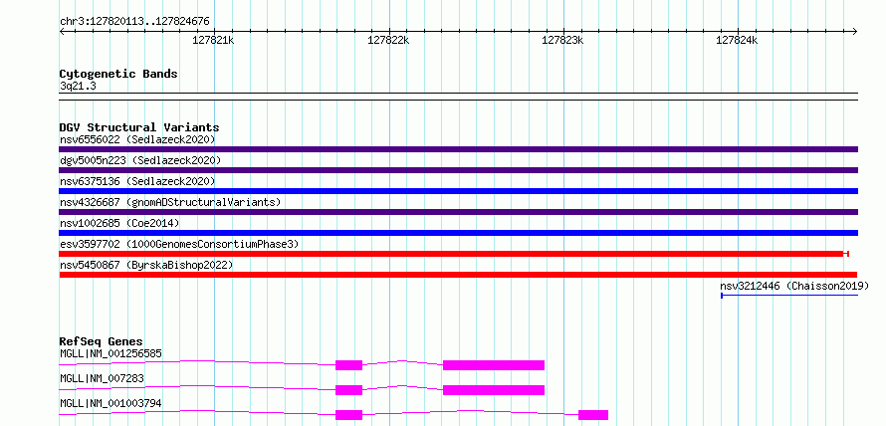Image resolution: width=886 pixels, height=426 pixels.
Task: Click the right exon block of MGLL|NM_001003794
Action: tap(593, 415)
